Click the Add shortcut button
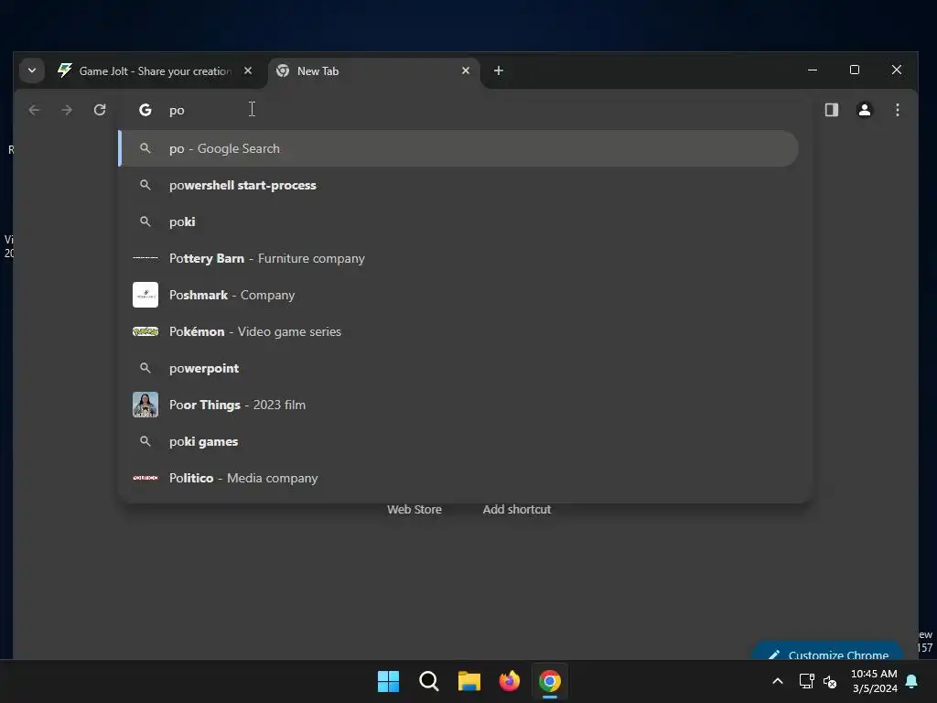The height and width of the screenshot is (703, 937). 517,509
